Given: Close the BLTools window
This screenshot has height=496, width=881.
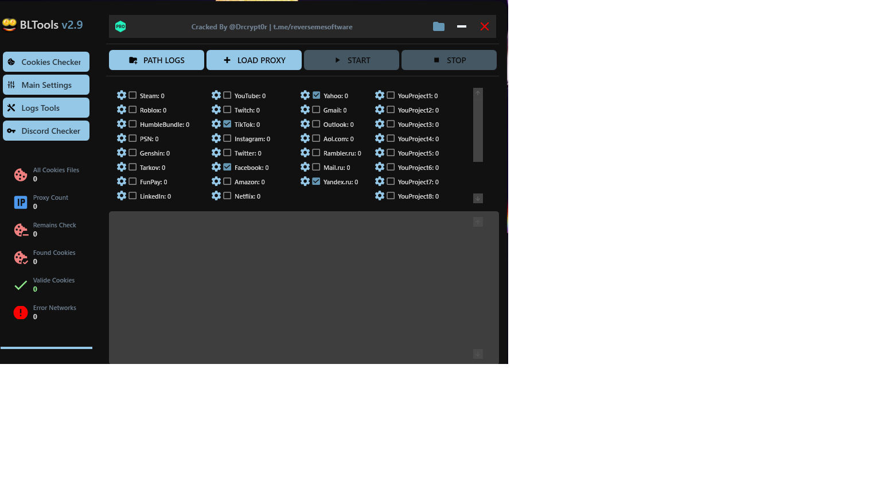Looking at the screenshot, I should click(485, 26).
